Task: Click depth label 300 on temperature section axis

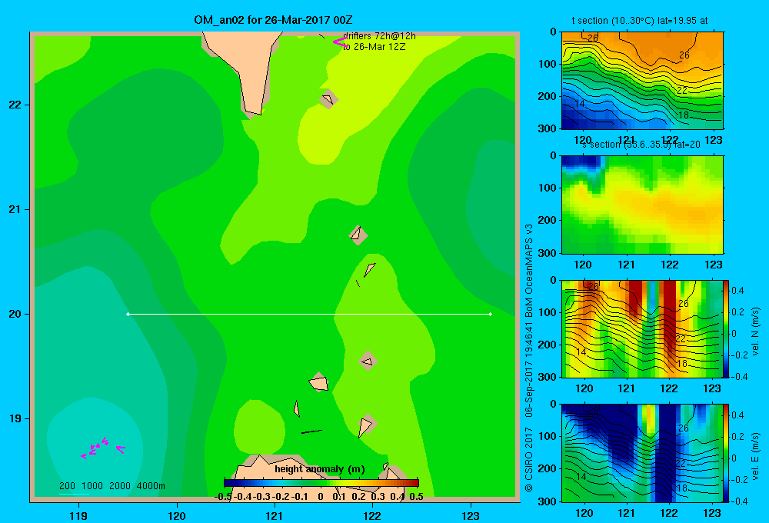Action: (548, 128)
